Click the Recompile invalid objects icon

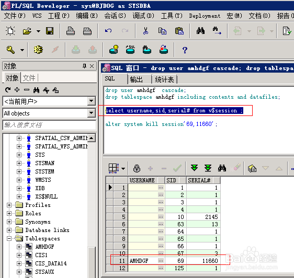[x=164, y=50]
